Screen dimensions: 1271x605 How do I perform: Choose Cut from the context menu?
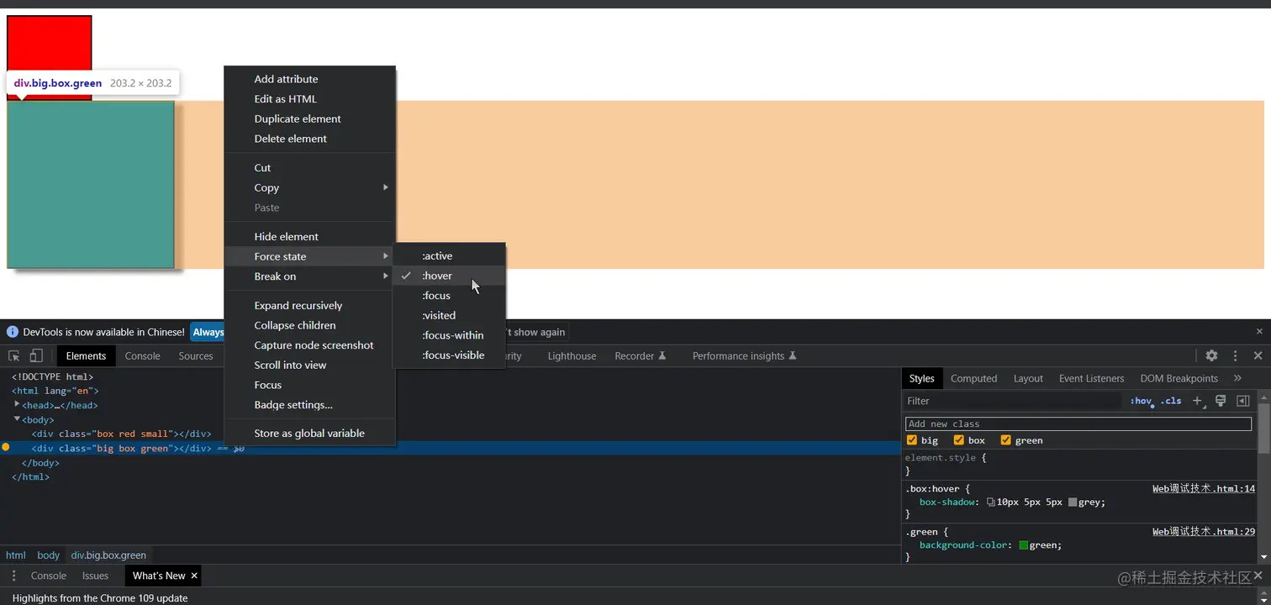pyautogui.click(x=309, y=167)
